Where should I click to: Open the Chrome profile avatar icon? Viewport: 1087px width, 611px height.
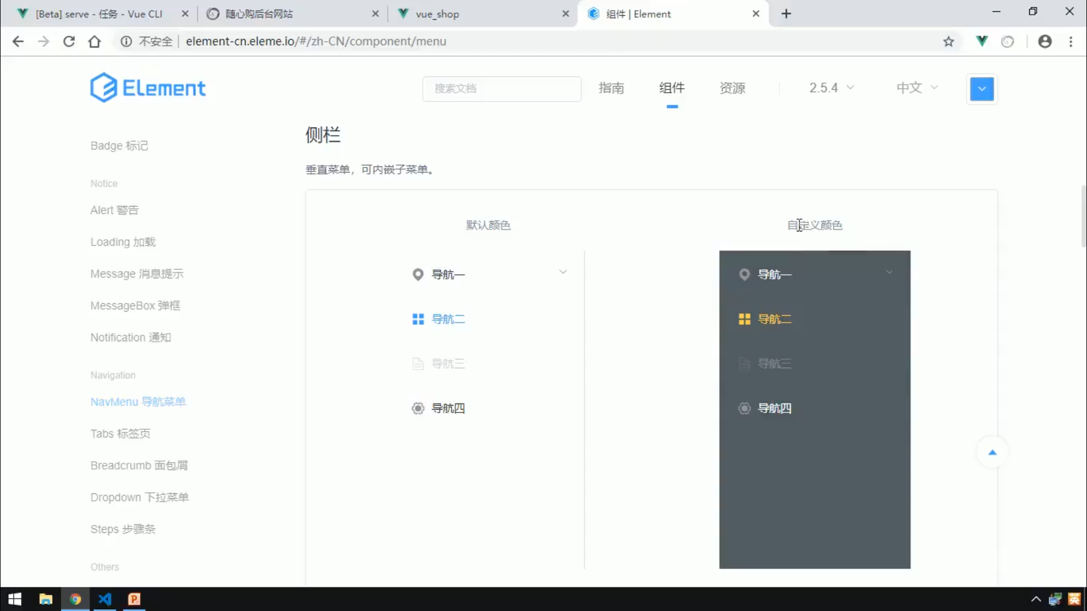(x=1045, y=41)
